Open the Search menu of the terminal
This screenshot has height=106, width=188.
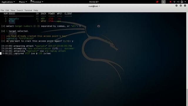coord(20,10)
